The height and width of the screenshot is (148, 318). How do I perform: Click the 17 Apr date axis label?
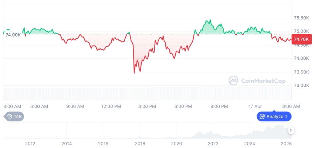click(x=255, y=106)
